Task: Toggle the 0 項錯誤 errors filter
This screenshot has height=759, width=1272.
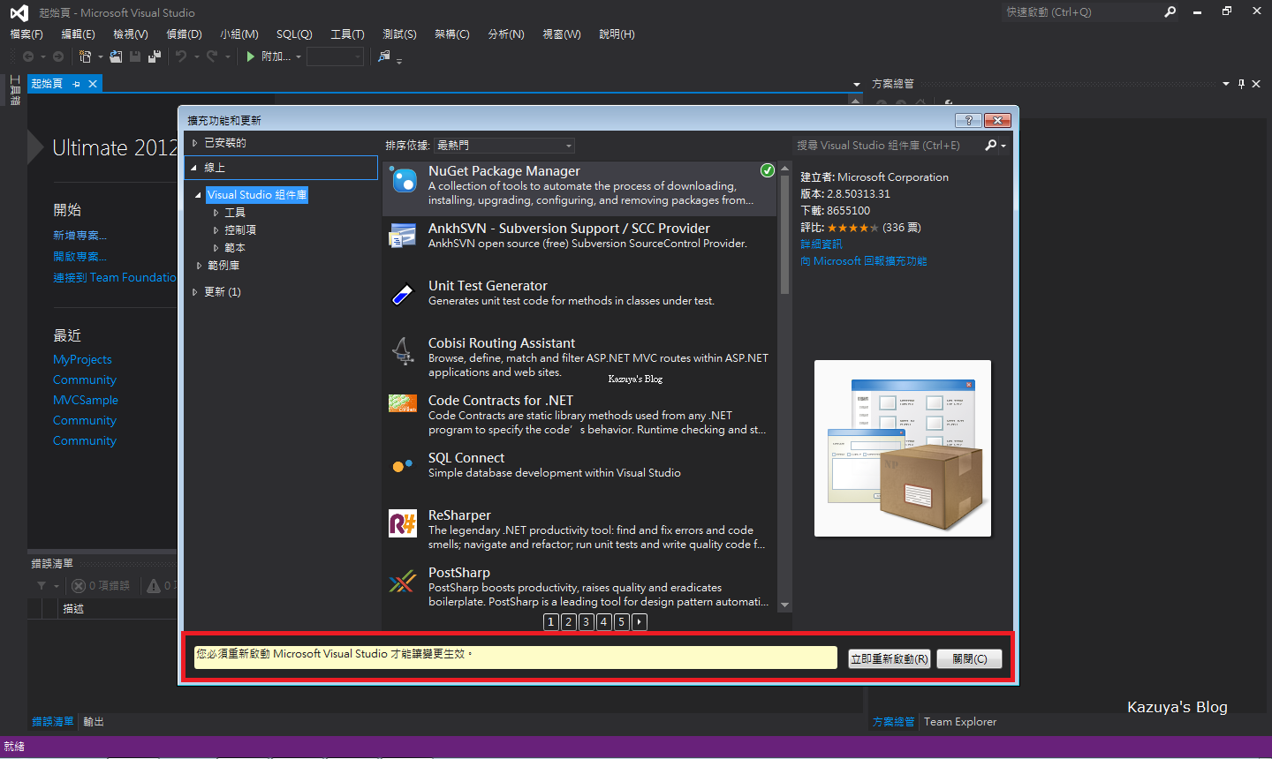Action: point(100,586)
